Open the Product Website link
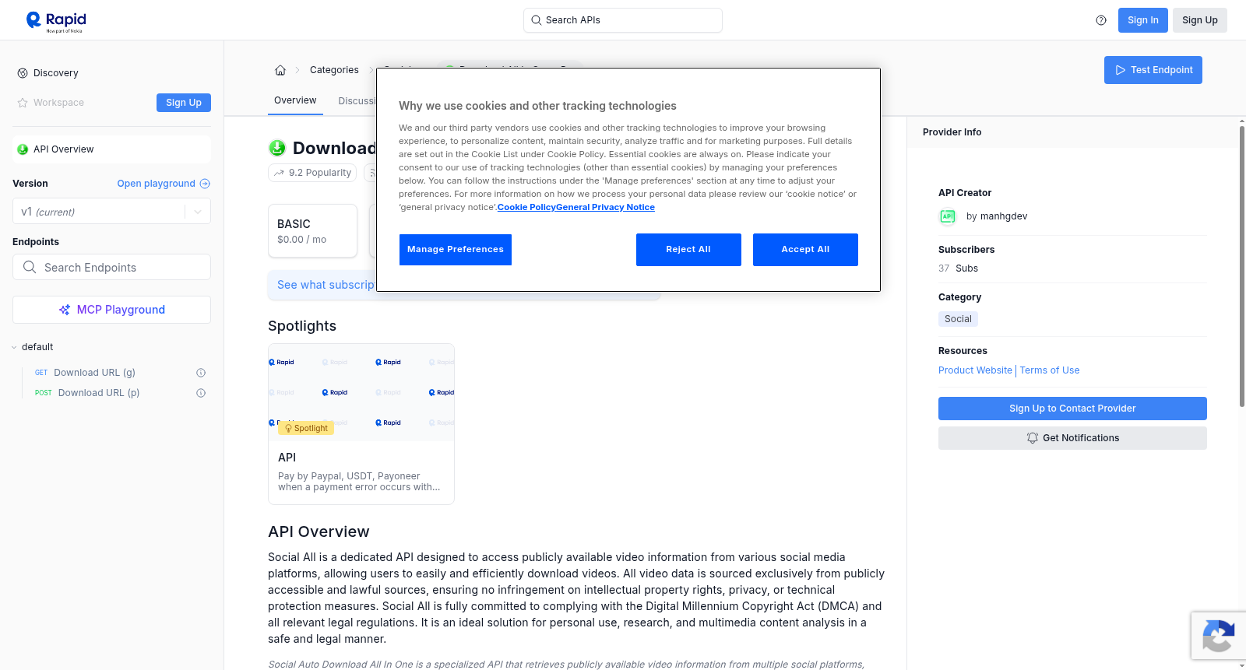Screen dimensions: 1246x670 (975, 370)
